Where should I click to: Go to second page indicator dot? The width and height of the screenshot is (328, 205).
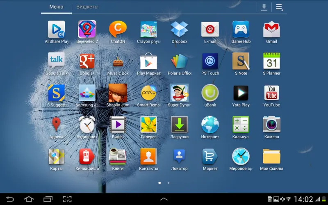(169, 182)
